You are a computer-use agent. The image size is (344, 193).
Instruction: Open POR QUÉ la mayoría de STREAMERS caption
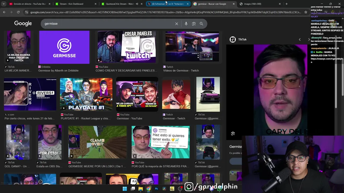160,166
